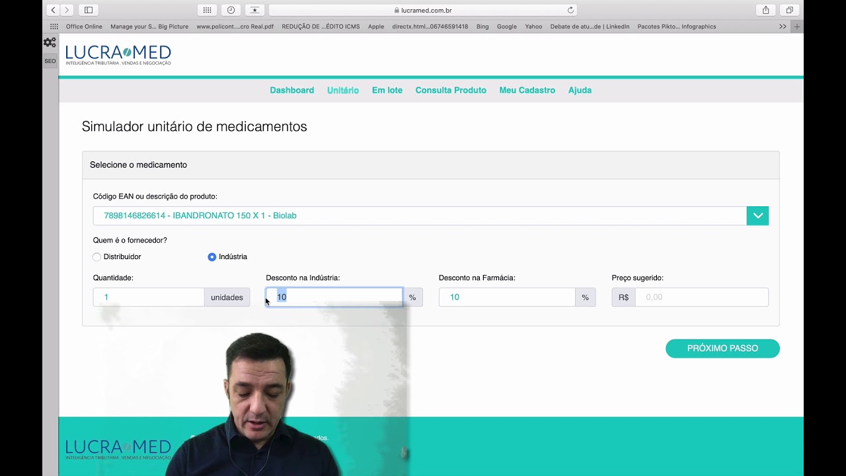The width and height of the screenshot is (846, 476).
Task: Click the 'Simulador unitário de medicamentos' heading
Action: pos(194,126)
